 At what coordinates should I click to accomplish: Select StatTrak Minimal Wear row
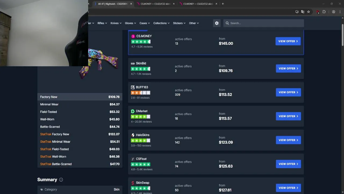click(x=80, y=142)
